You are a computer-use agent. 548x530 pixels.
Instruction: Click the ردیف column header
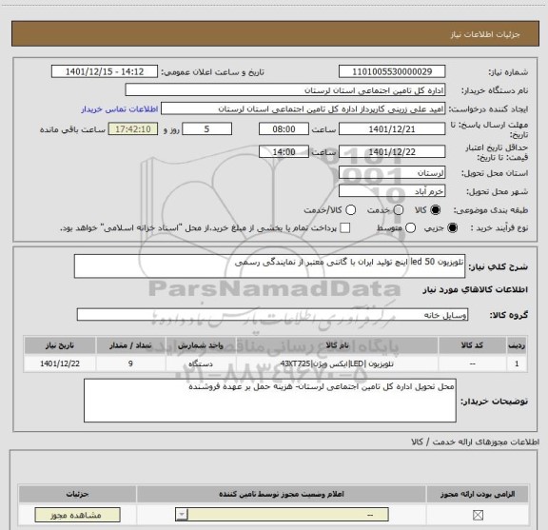[517, 345]
